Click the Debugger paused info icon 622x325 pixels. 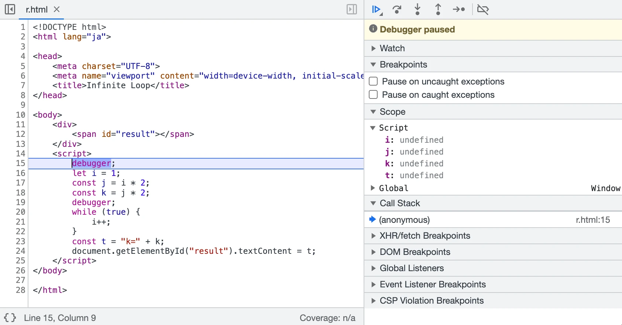(373, 29)
